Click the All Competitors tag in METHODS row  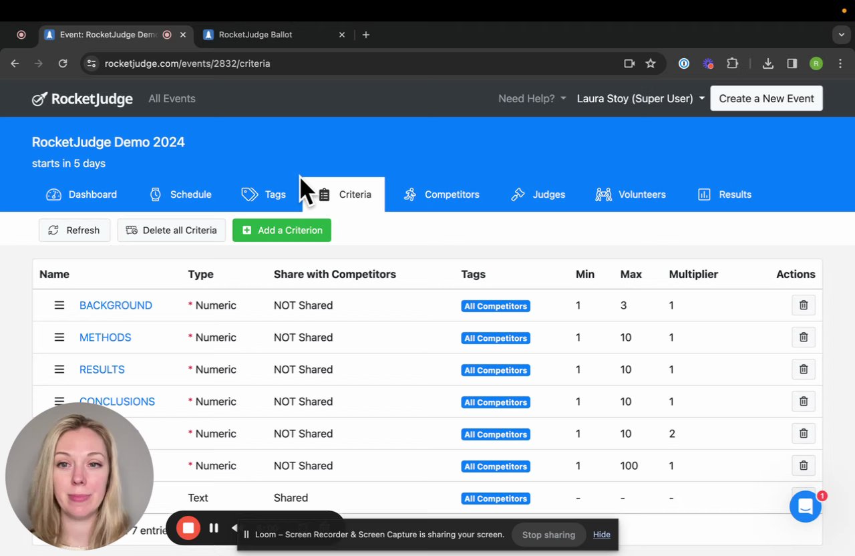[496, 338]
